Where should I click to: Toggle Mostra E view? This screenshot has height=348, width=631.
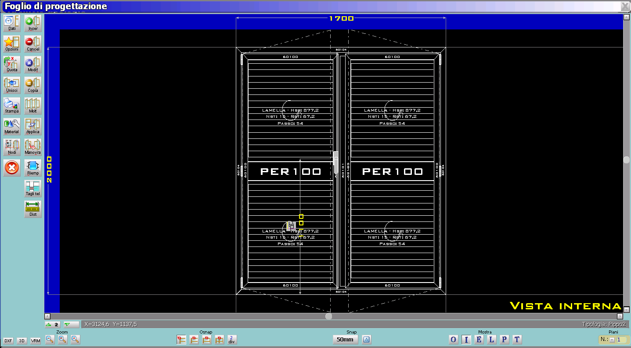(x=479, y=339)
